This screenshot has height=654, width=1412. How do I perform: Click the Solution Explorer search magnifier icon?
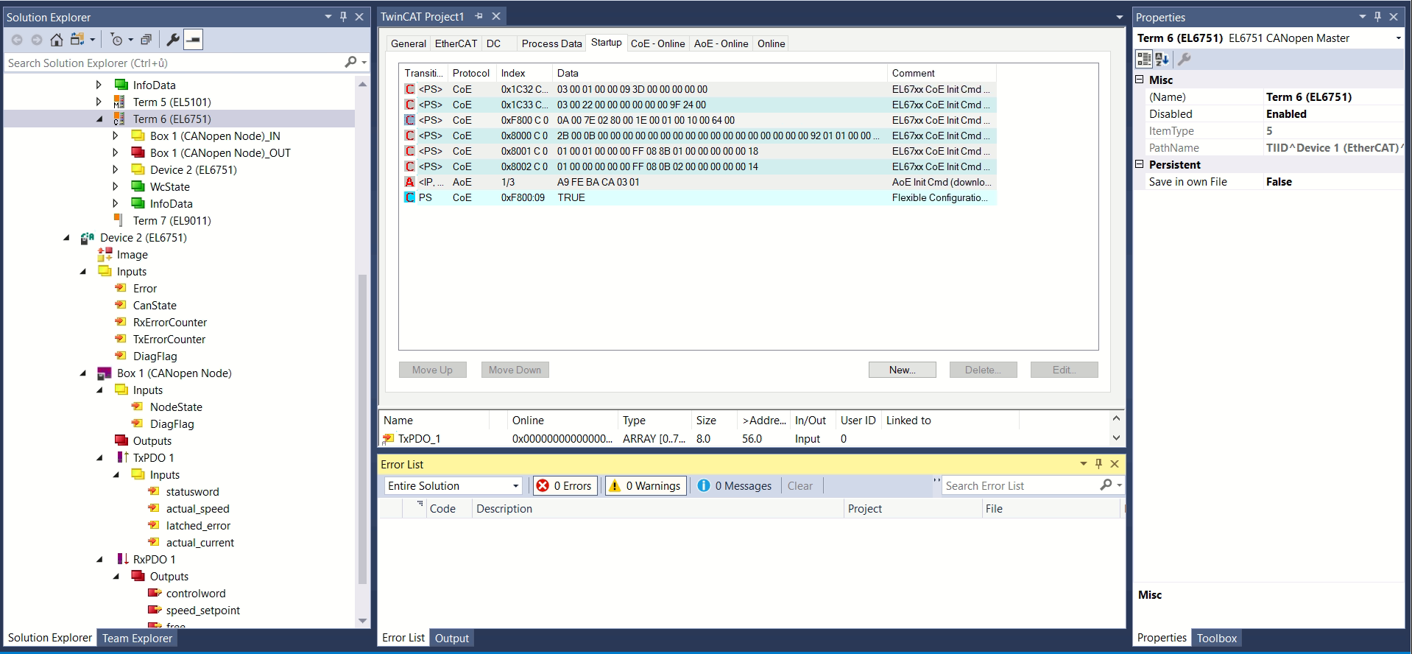(x=351, y=63)
